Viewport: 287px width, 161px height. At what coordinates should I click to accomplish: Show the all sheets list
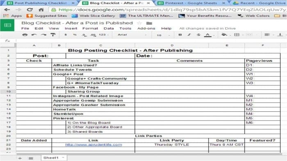tap(31, 158)
